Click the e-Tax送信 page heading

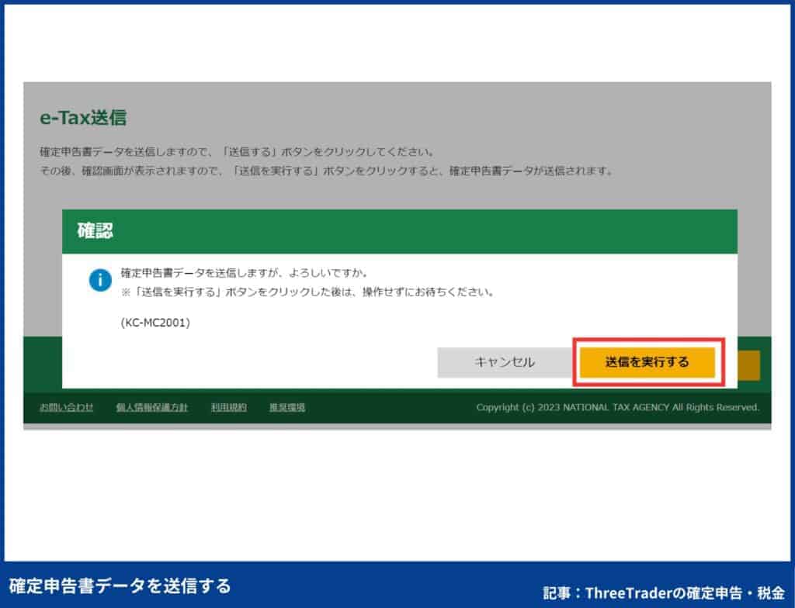coord(82,118)
